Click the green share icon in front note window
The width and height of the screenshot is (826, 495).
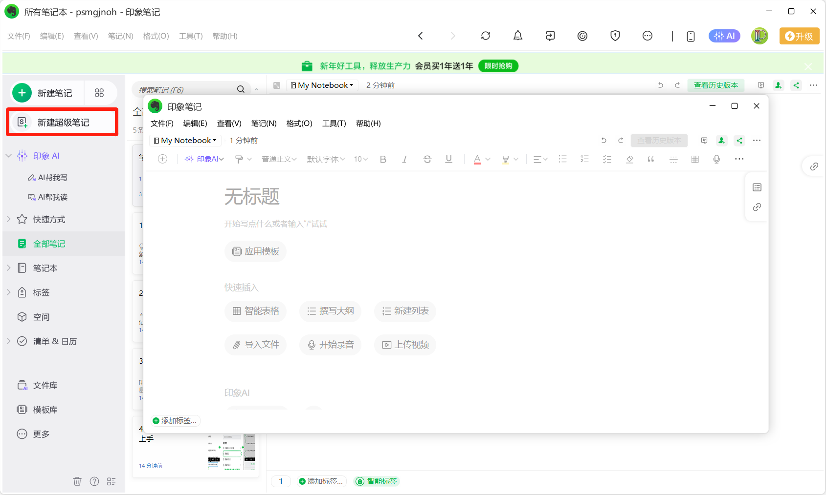739,141
